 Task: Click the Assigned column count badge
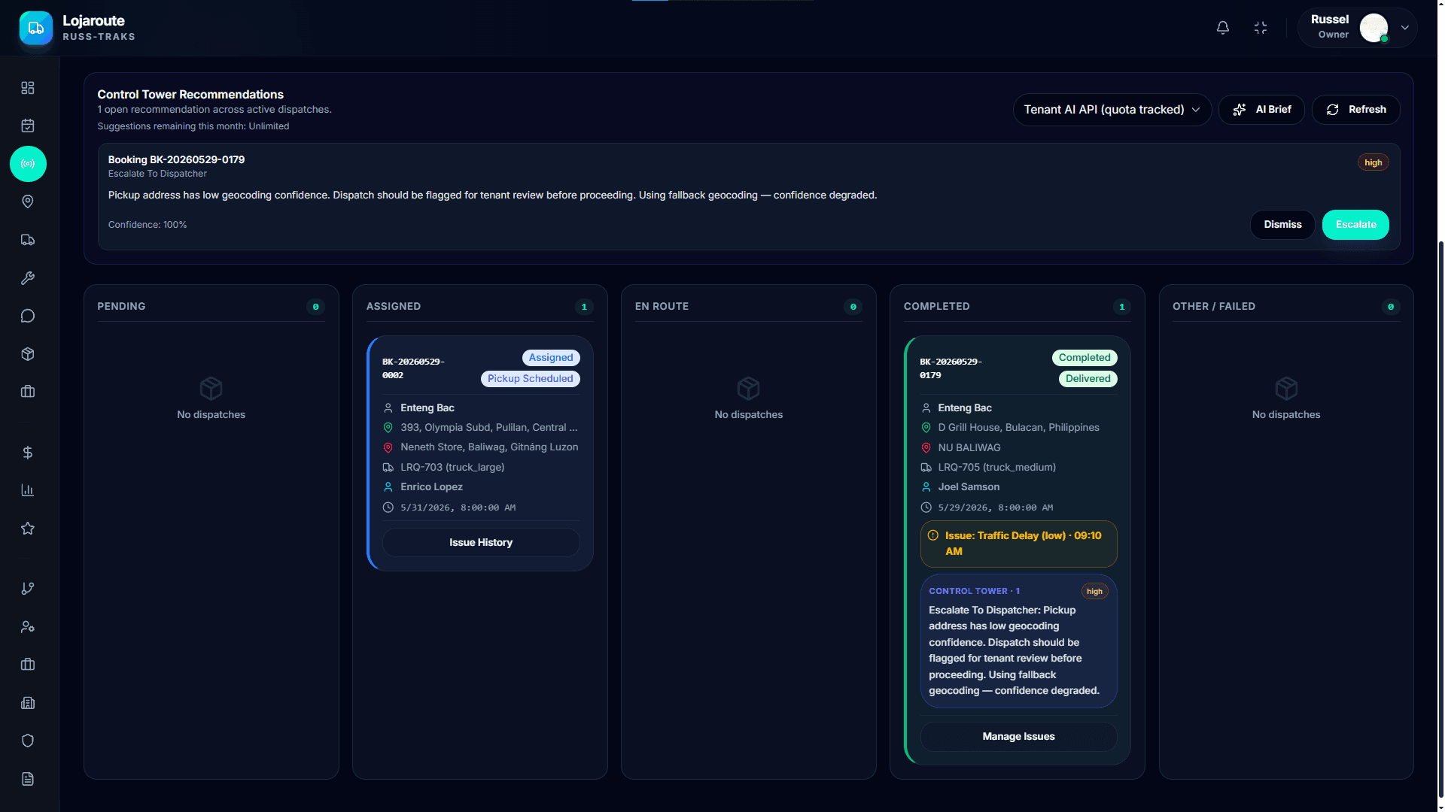[x=584, y=307]
